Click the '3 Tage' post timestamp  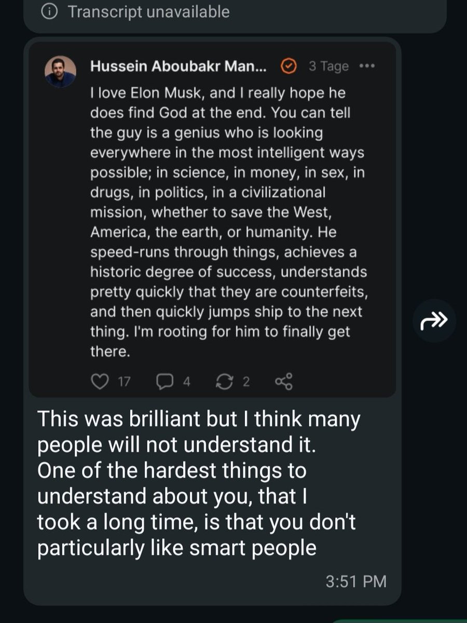coord(328,66)
